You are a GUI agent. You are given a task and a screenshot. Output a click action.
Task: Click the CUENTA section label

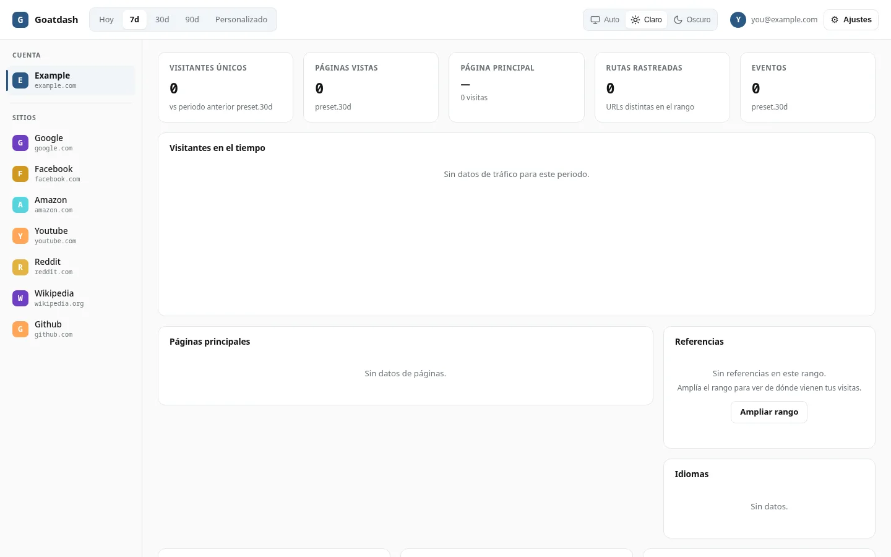coord(27,55)
